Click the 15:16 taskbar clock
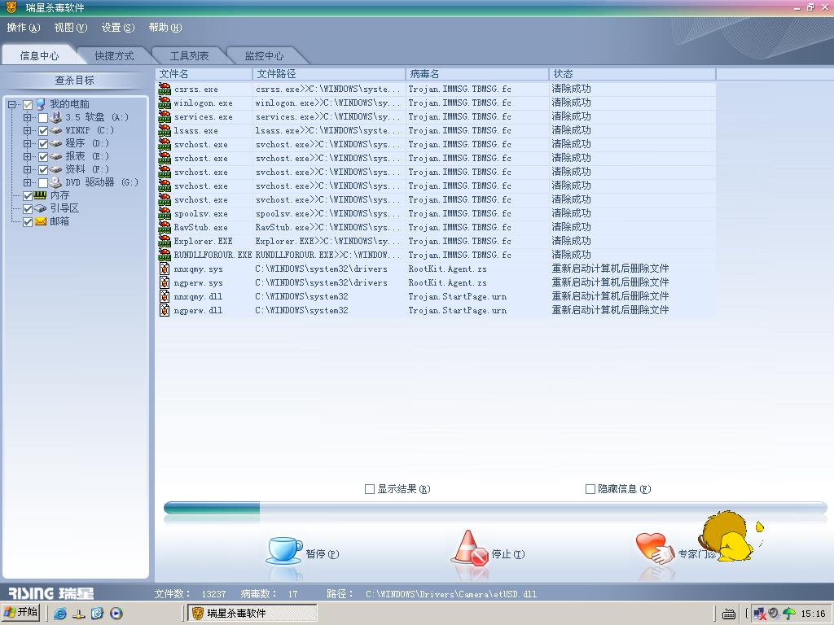 coord(814,614)
